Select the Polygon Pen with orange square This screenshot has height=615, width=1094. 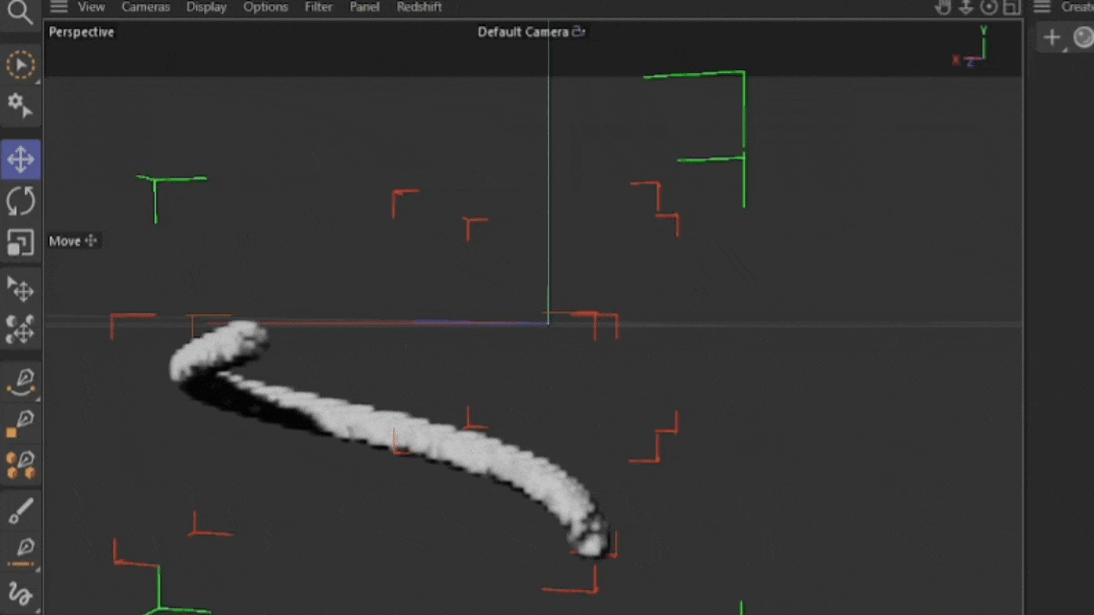coord(20,423)
